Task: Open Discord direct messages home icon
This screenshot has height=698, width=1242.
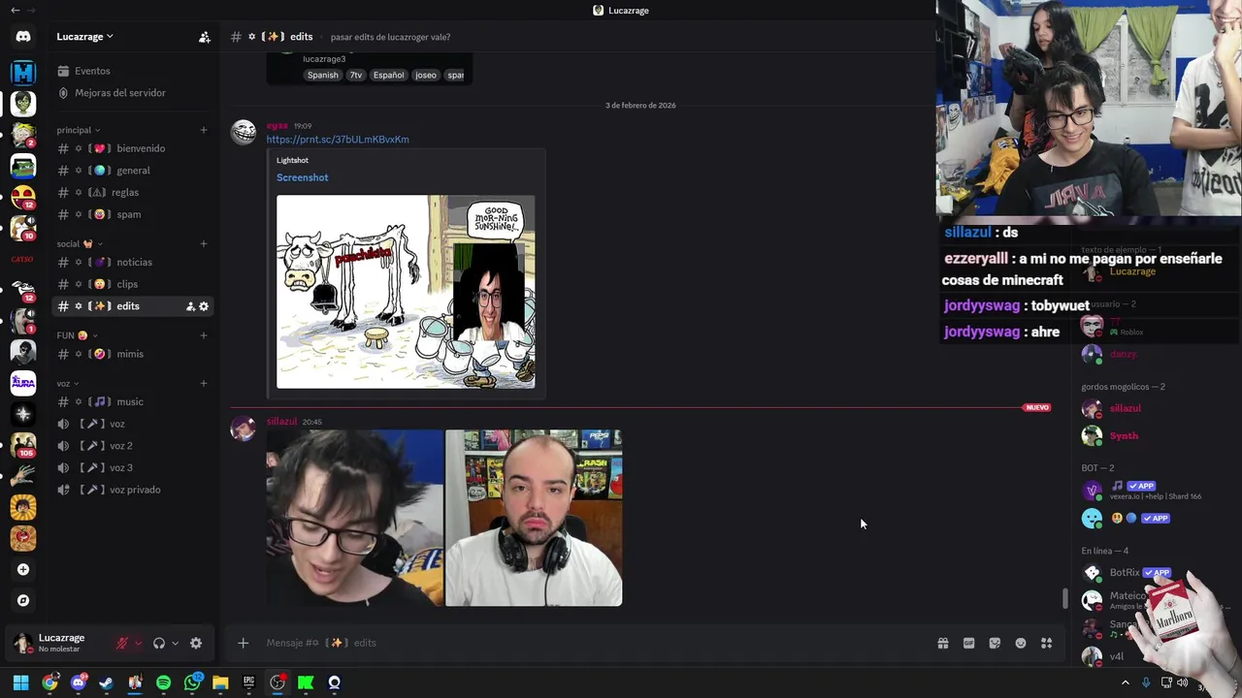Action: tap(23, 37)
